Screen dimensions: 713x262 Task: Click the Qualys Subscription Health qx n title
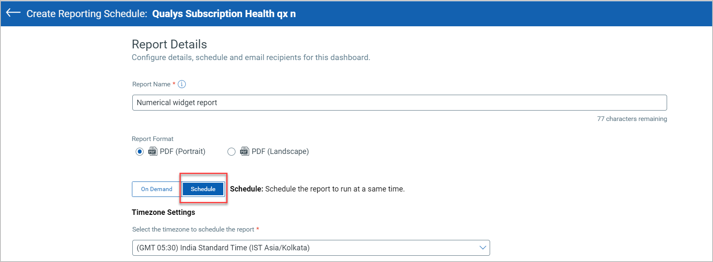coord(224,14)
